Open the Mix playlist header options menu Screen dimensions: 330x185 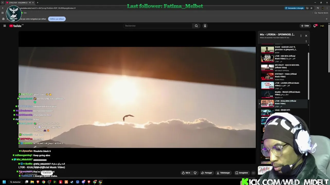tap(301, 36)
